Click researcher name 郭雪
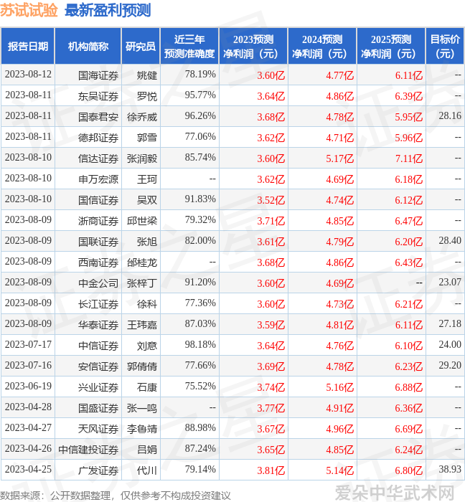The height and width of the screenshot is (502, 465). 147,138
